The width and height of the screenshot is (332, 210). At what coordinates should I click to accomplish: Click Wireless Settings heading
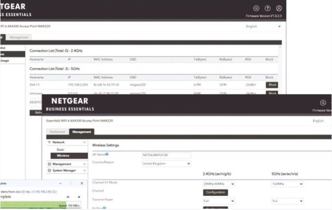tap(106, 145)
